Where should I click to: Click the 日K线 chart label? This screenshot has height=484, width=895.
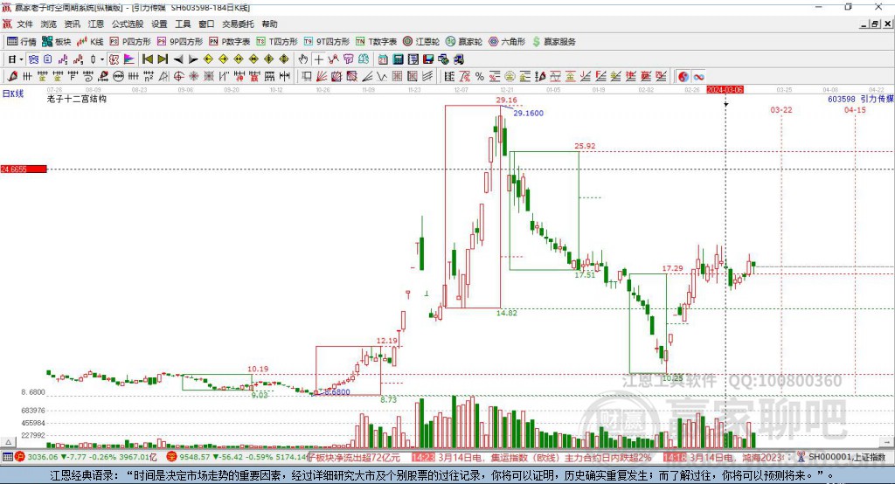(x=13, y=93)
